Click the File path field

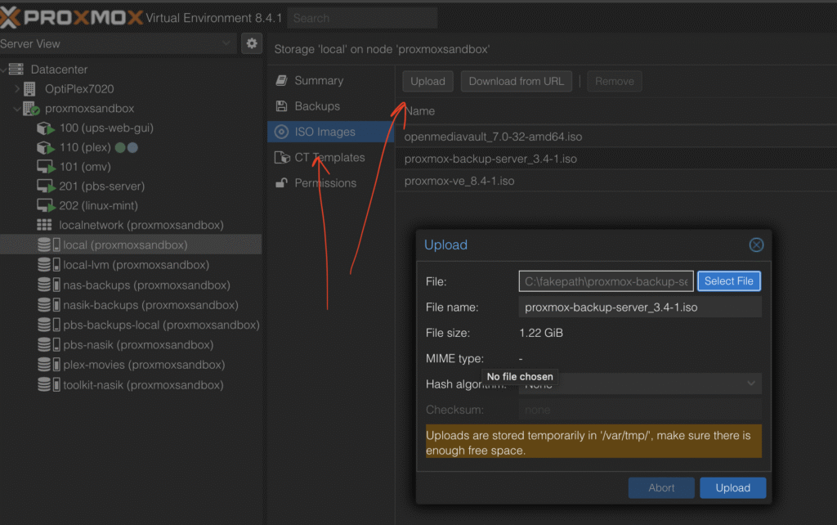(x=606, y=281)
